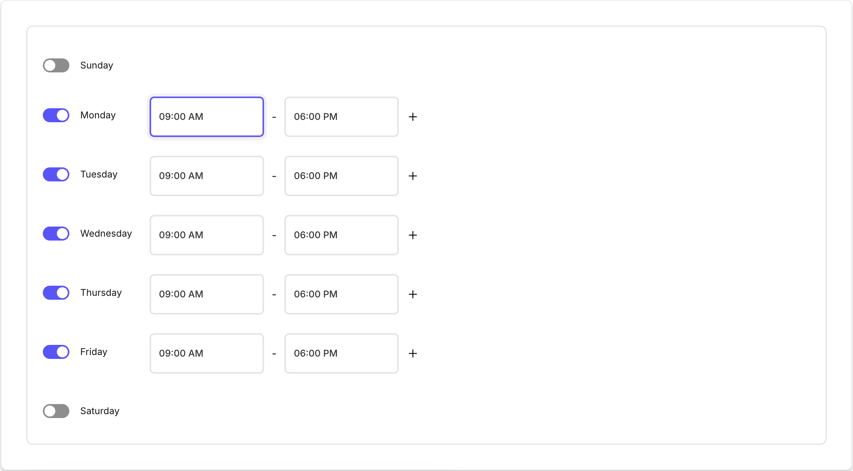Enable Saturday availability toggle

[56, 411]
